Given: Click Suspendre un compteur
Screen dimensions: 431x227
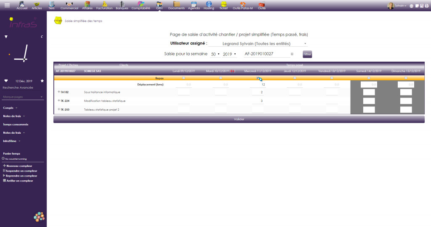Looking at the screenshot, I should [20, 171].
